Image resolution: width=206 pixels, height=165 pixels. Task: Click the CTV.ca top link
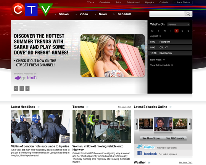click(90, 2)
